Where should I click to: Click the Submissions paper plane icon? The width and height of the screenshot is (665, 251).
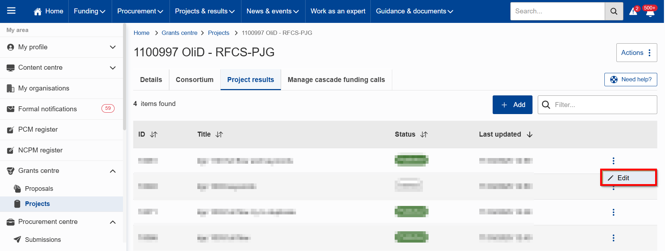[x=17, y=239]
